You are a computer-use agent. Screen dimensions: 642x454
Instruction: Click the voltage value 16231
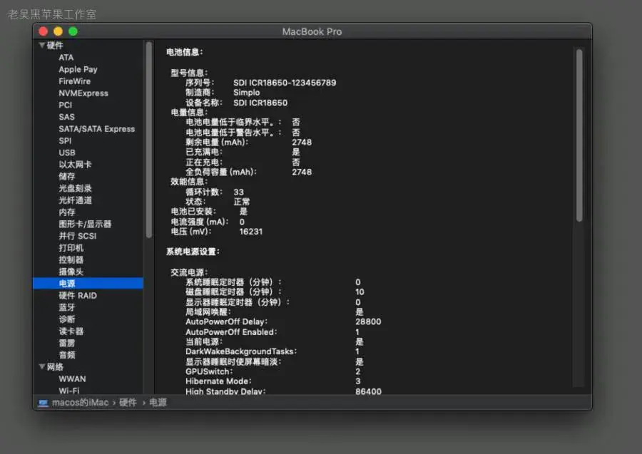point(250,232)
